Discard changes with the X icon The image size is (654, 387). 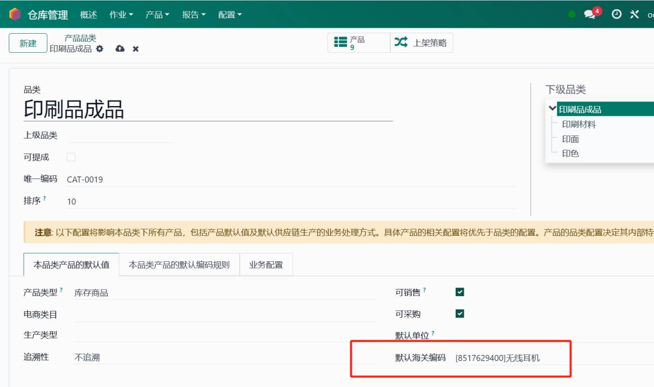[136, 49]
